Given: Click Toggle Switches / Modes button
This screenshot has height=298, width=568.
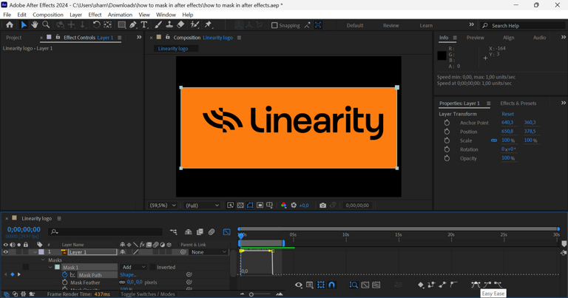Looking at the screenshot, I should coord(148,294).
